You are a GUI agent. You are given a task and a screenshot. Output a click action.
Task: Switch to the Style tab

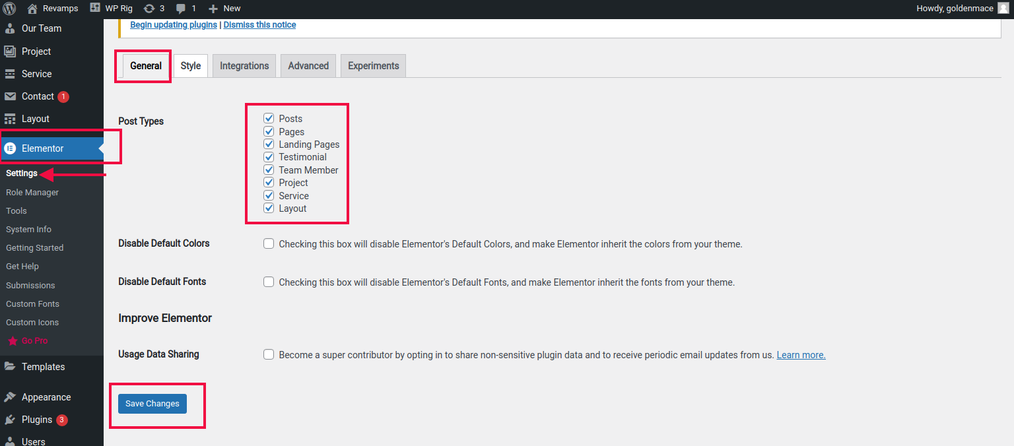pyautogui.click(x=191, y=66)
